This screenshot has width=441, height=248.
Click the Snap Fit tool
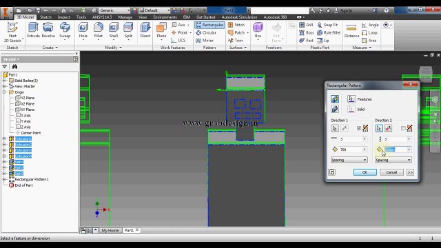[327, 25]
